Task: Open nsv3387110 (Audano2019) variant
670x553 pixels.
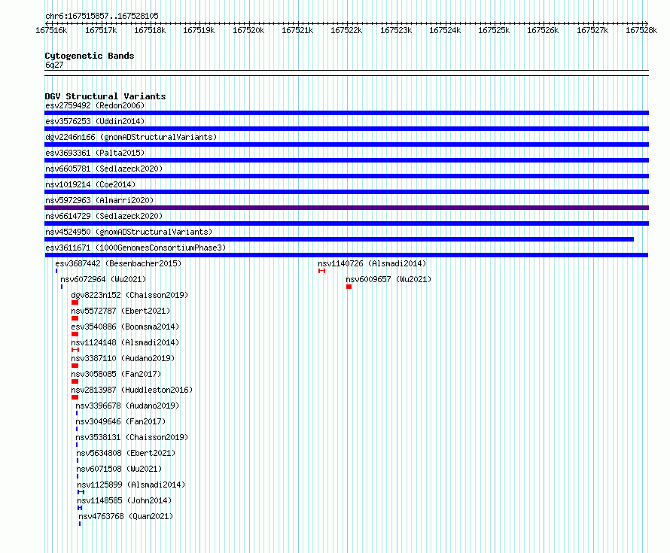Action: click(123, 358)
